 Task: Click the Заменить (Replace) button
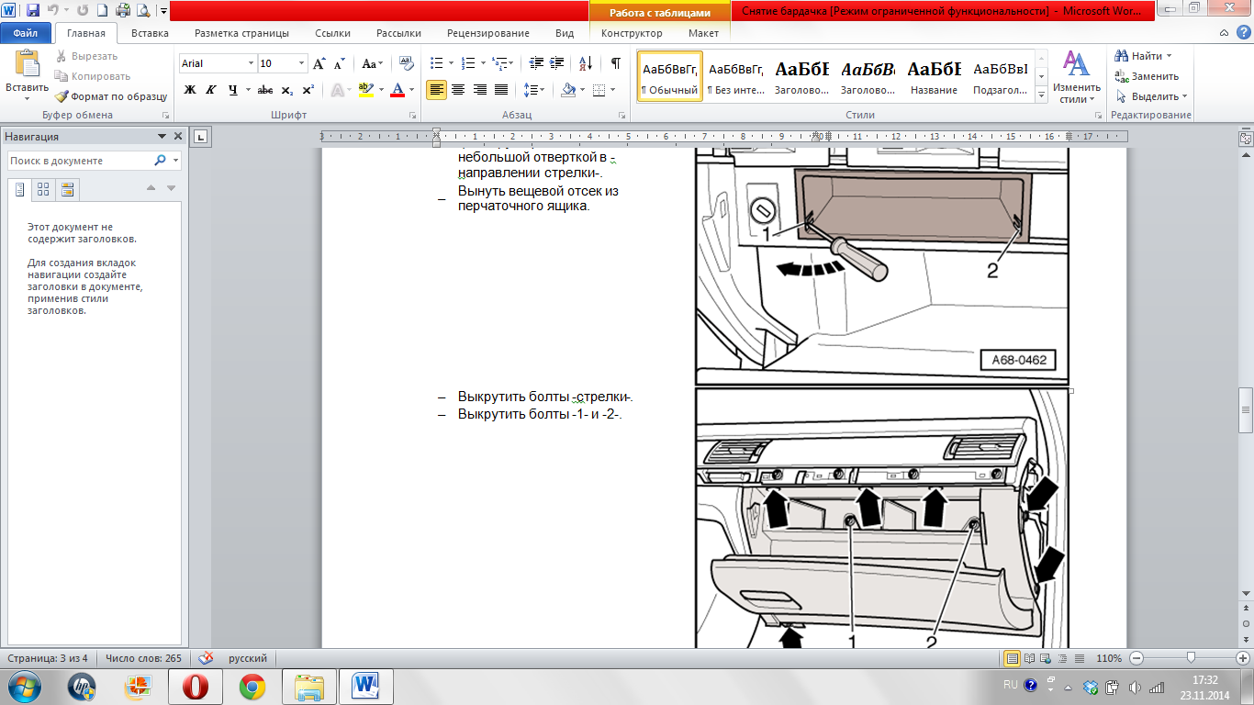point(1148,76)
